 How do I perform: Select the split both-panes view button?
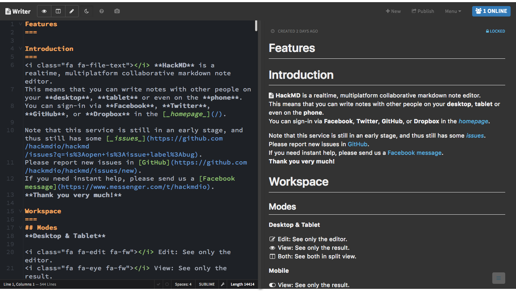point(58,11)
